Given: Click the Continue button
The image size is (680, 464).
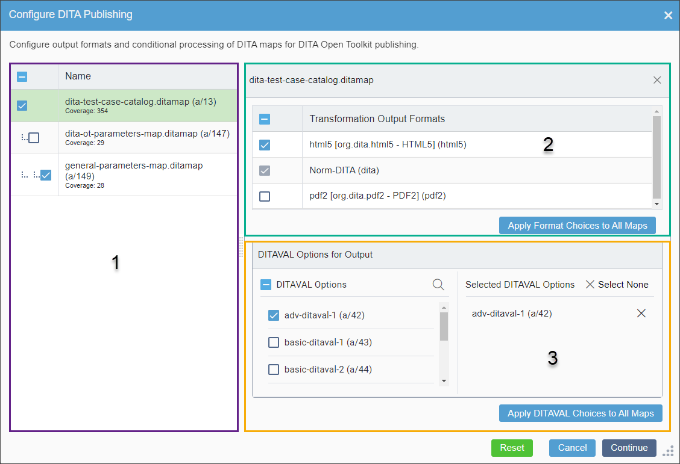Looking at the screenshot, I should (x=629, y=448).
